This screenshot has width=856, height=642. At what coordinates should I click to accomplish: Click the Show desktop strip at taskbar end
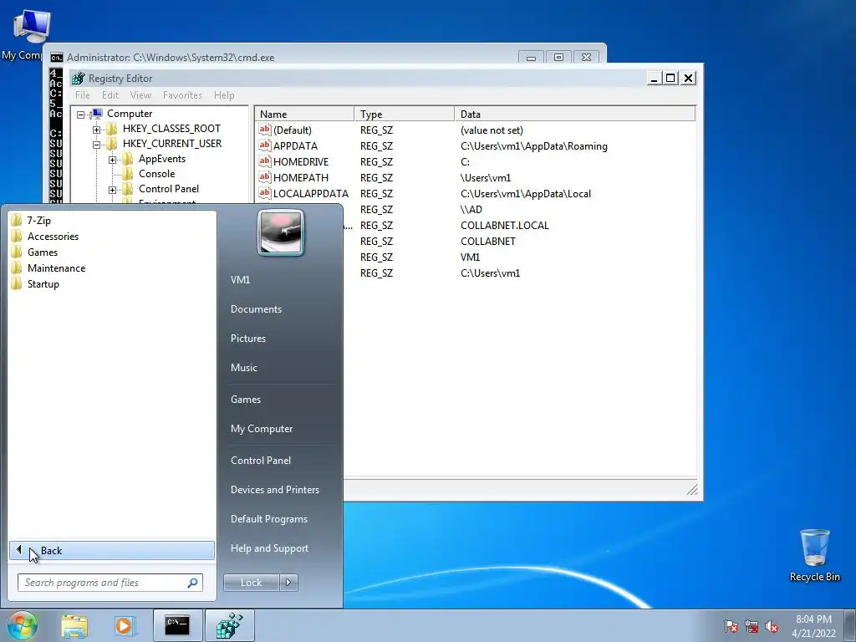tap(849, 625)
